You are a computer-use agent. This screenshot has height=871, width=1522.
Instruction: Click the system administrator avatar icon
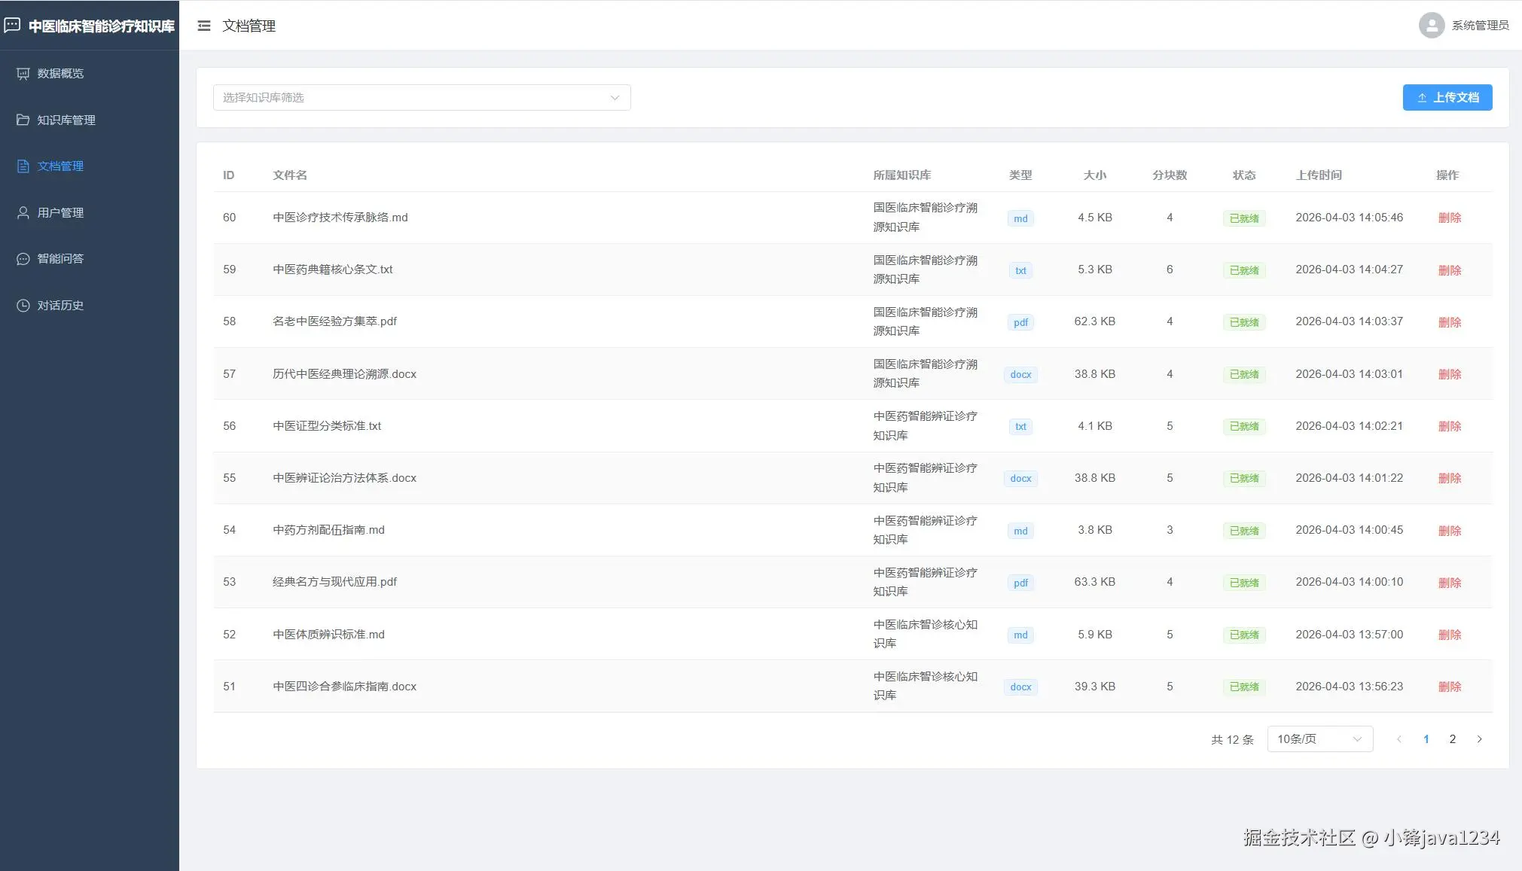coord(1431,26)
